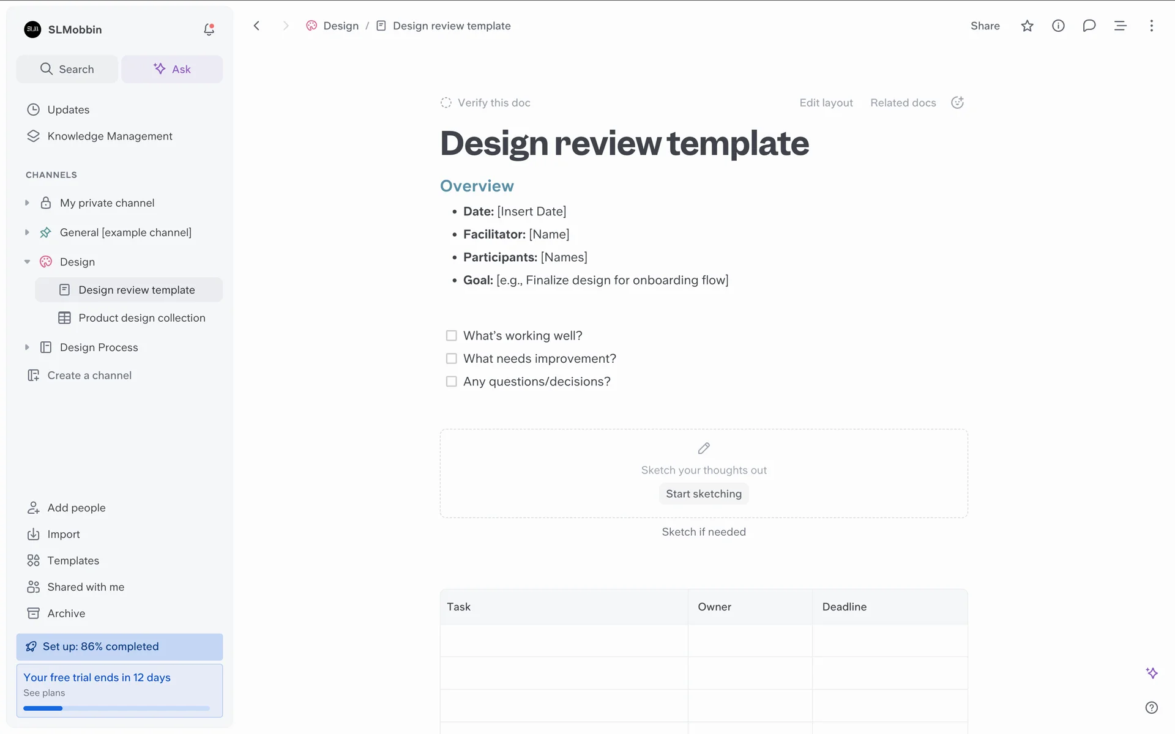Screen dimensions: 1175x734
Task: Click the notifications bell icon
Action: [209, 29]
